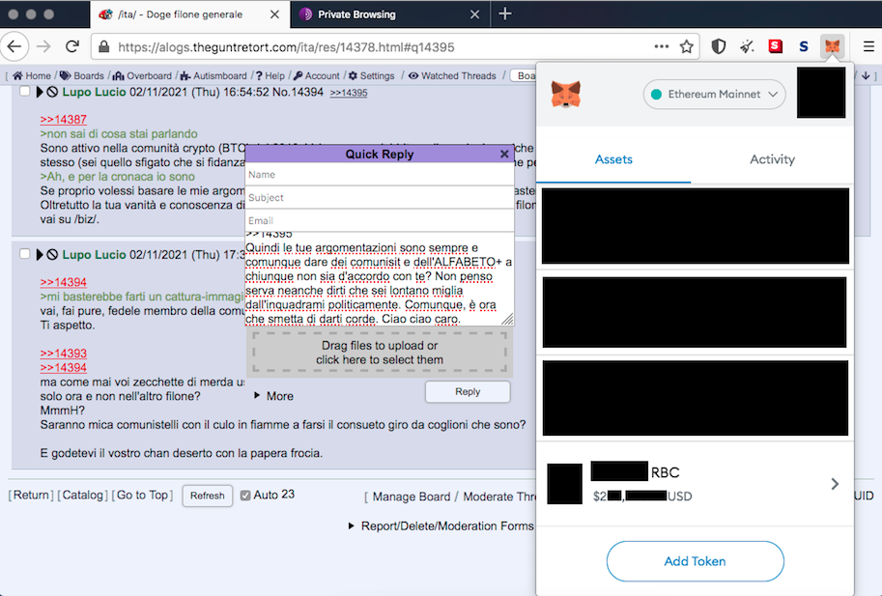
Task: Close the Quick Reply box
Action: pos(504,154)
